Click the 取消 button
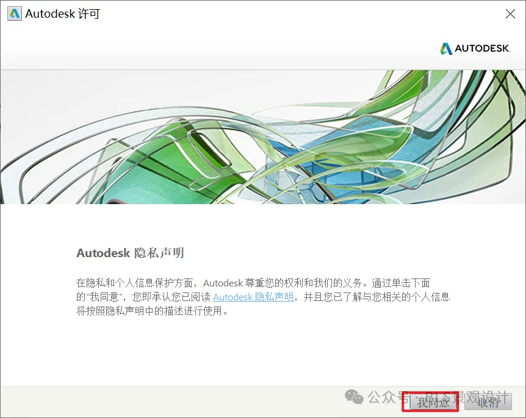Image resolution: width=526 pixels, height=418 pixels. [x=488, y=402]
